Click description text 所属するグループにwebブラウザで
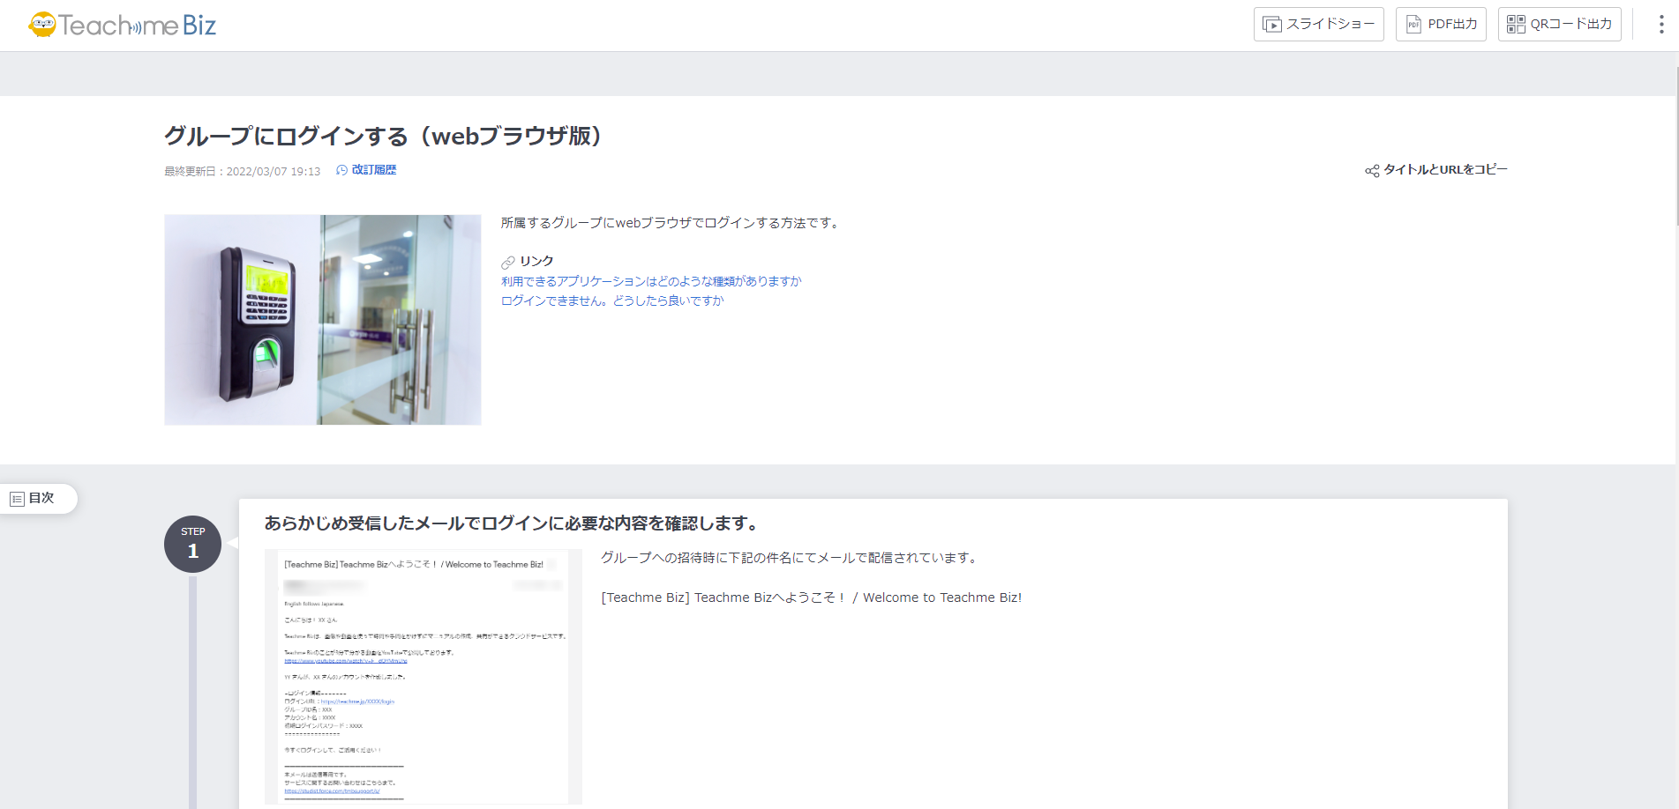The image size is (1679, 809). (670, 223)
